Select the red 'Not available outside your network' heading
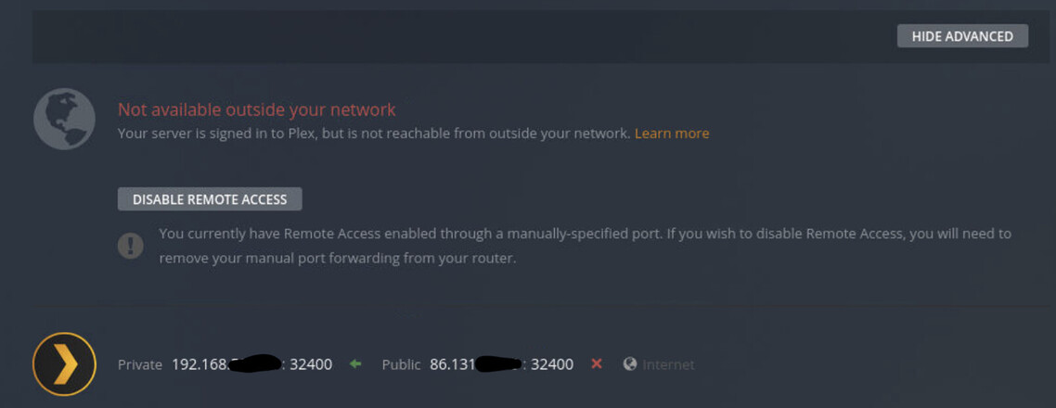The image size is (1056, 408). coord(256,109)
